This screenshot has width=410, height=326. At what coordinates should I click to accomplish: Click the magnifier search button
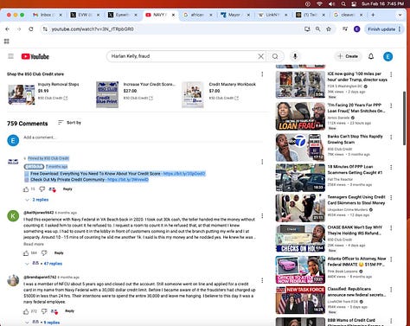point(275,56)
